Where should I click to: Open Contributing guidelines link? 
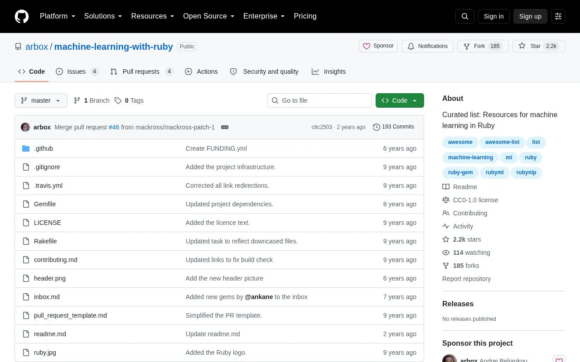[x=464, y=213]
